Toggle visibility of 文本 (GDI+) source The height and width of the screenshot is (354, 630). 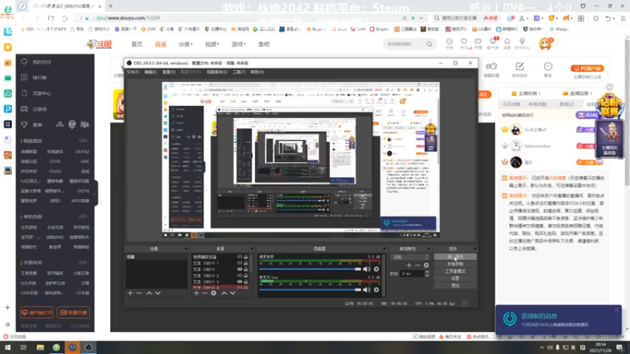tap(240, 269)
